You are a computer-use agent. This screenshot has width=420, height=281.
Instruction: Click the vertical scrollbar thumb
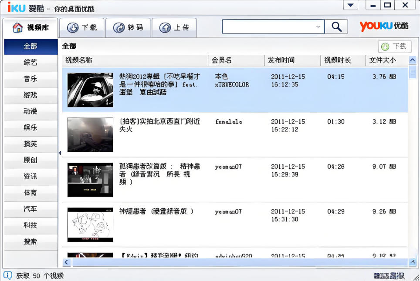(413, 72)
